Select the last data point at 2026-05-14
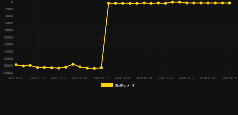Screen dimensions: 238x115 pos(229,3)
